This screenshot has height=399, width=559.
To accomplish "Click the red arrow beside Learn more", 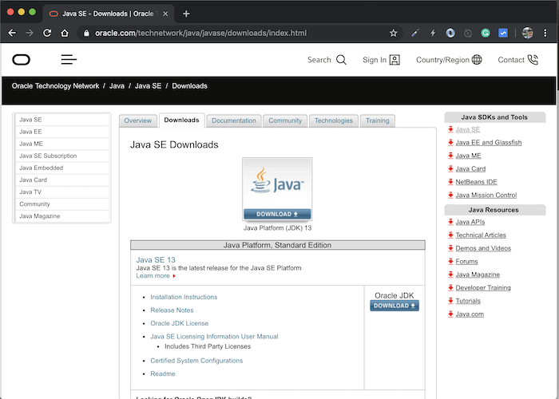I will pyautogui.click(x=174, y=276).
